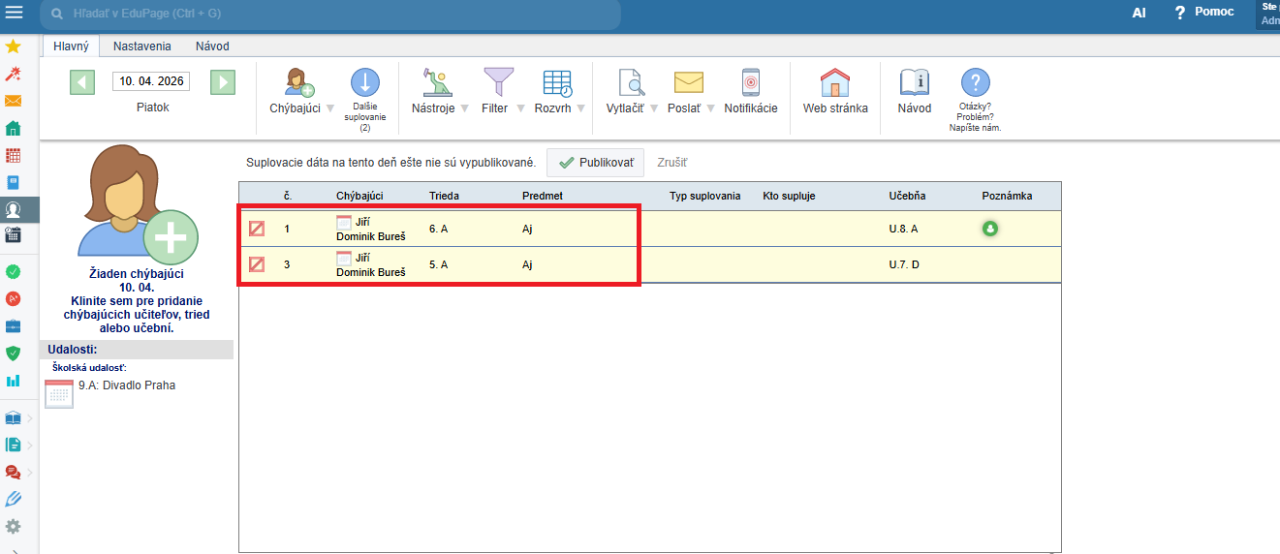The image size is (1280, 554).
Task: Open the orange envelope icon in left sidebar
Action: tap(14, 101)
